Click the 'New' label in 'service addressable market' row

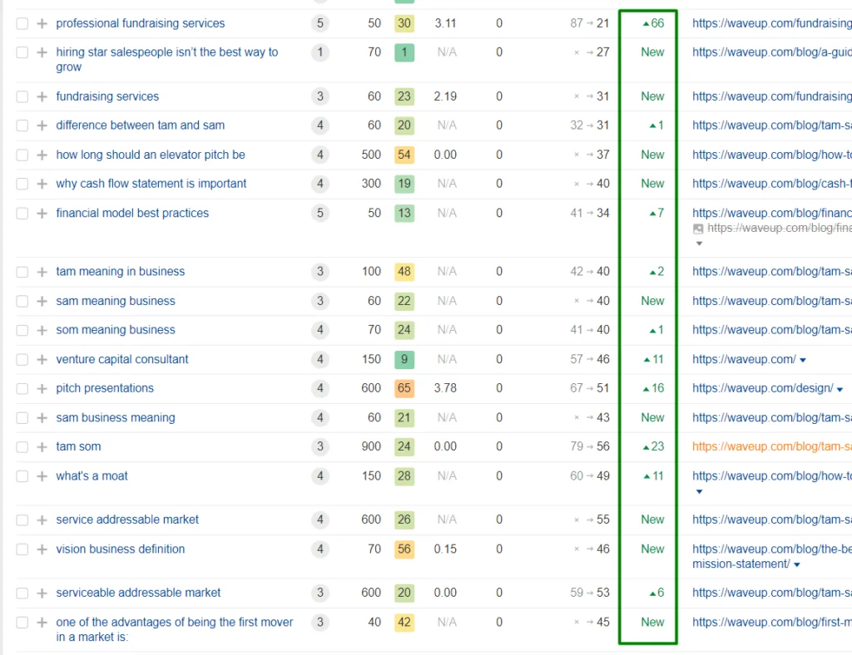[x=652, y=520]
